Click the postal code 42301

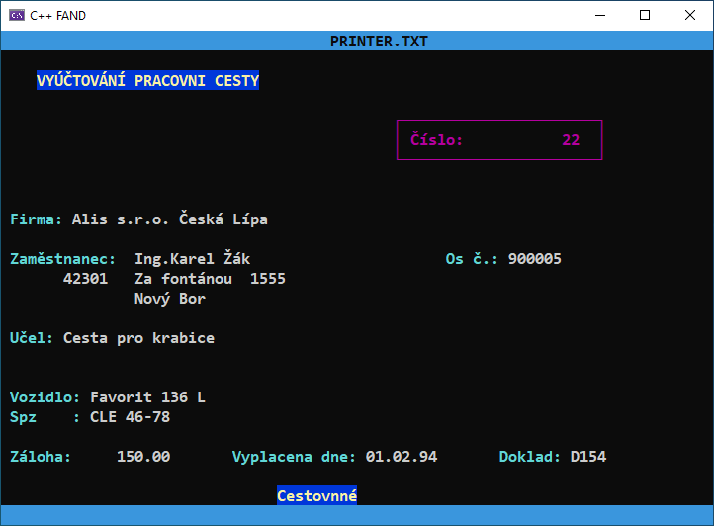coord(85,279)
